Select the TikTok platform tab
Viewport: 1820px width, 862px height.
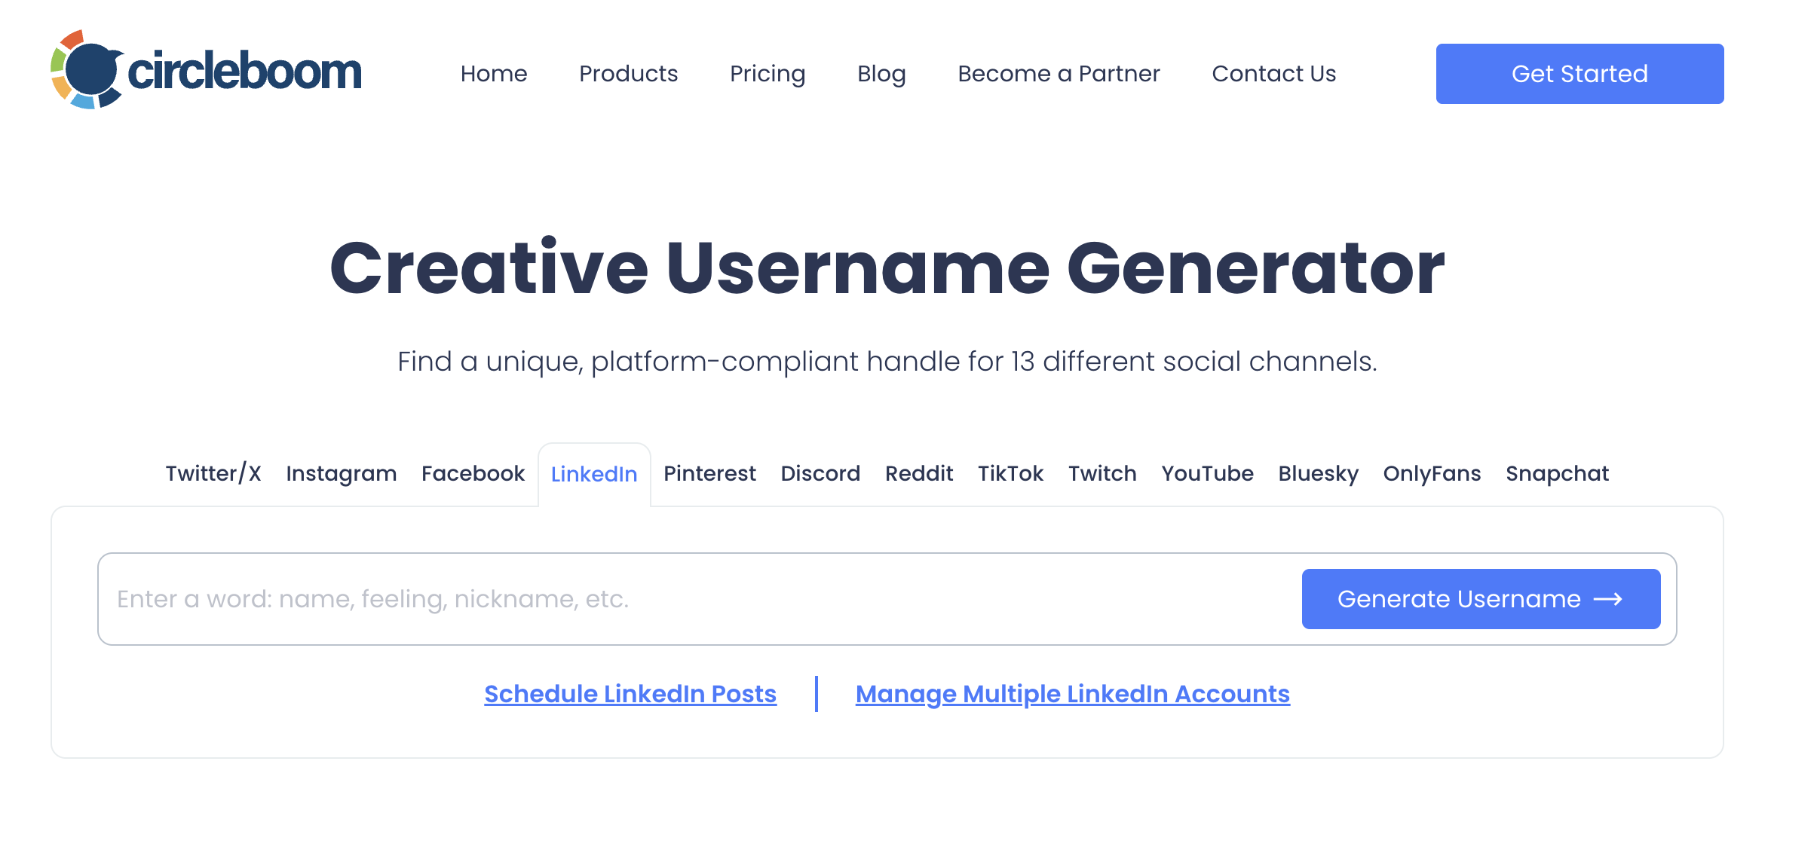(1011, 473)
